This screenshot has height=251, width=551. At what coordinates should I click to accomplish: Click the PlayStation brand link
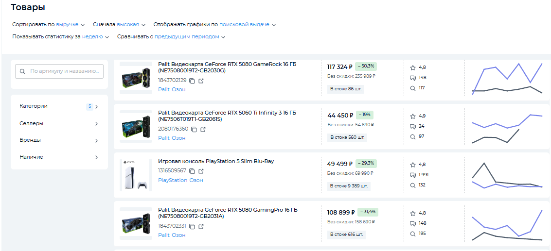172,180
